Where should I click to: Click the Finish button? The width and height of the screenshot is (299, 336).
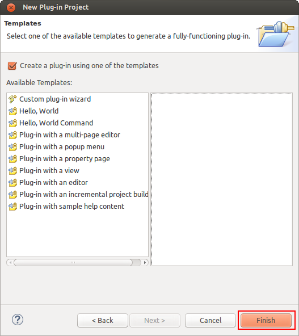point(266,320)
